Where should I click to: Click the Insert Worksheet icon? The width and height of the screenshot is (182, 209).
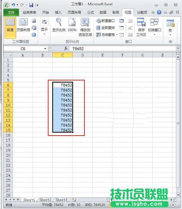(x=74, y=200)
